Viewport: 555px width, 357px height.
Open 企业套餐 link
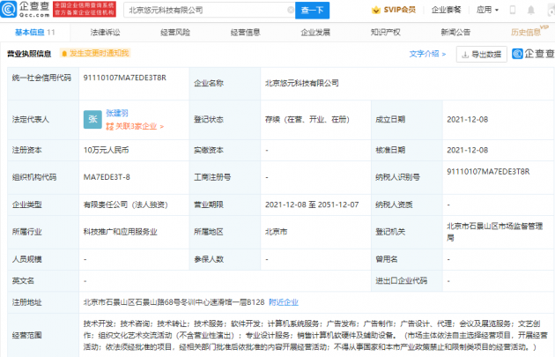click(446, 10)
